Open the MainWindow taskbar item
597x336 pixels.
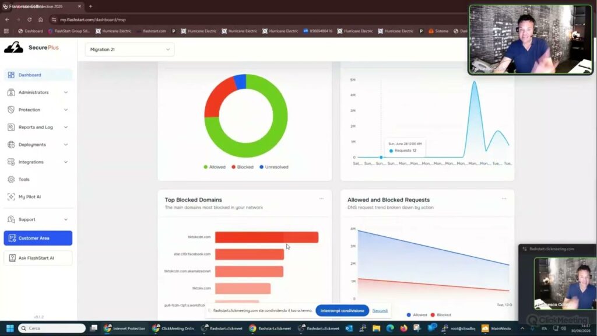point(497,328)
